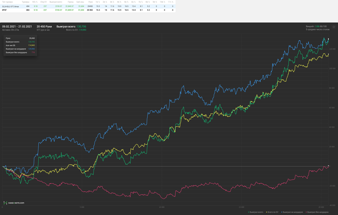Click '5 среднее число столов' text
The height and width of the screenshot is (215, 338).
tap(318, 29)
